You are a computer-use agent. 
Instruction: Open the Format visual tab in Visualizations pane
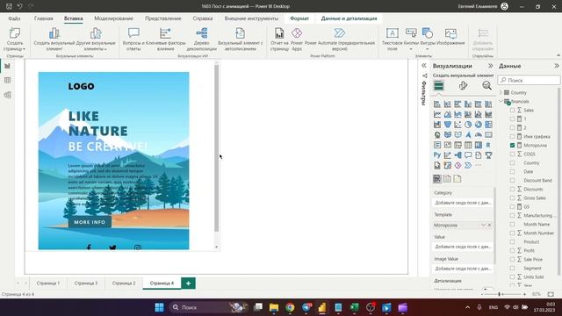click(x=463, y=86)
